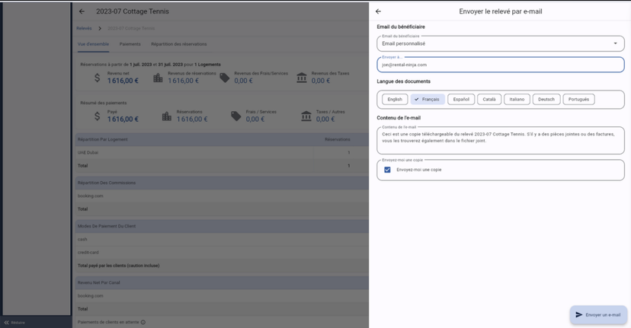Click into the Contenu de l'e-mail text area
Viewport: 631px width, 328px height.
(500, 141)
